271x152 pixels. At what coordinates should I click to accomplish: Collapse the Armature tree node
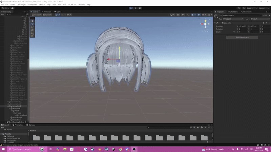[x=10, y=108]
